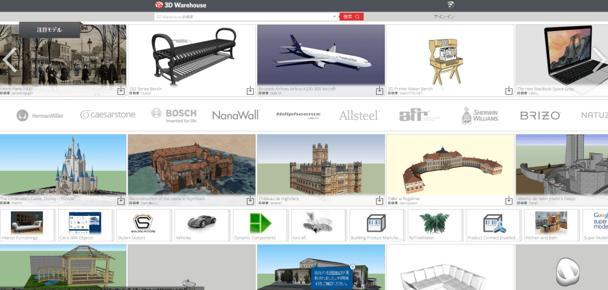
Task: Download the Château de Highclere model
Action: pos(379,201)
